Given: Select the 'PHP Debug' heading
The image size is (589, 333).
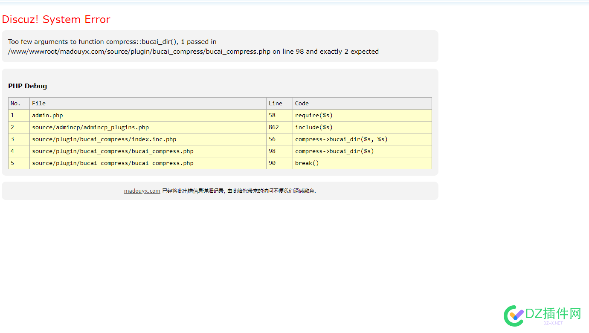Looking at the screenshot, I should [27, 86].
